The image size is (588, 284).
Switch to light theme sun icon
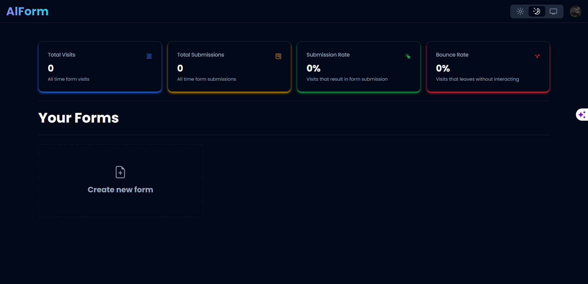coord(520,12)
